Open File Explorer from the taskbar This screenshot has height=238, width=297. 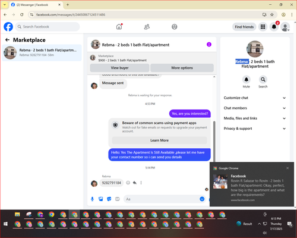[17, 214]
